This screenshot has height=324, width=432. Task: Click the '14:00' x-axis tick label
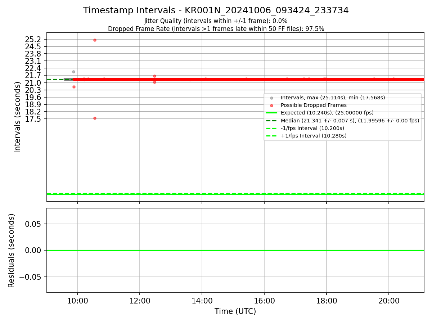coord(202,301)
